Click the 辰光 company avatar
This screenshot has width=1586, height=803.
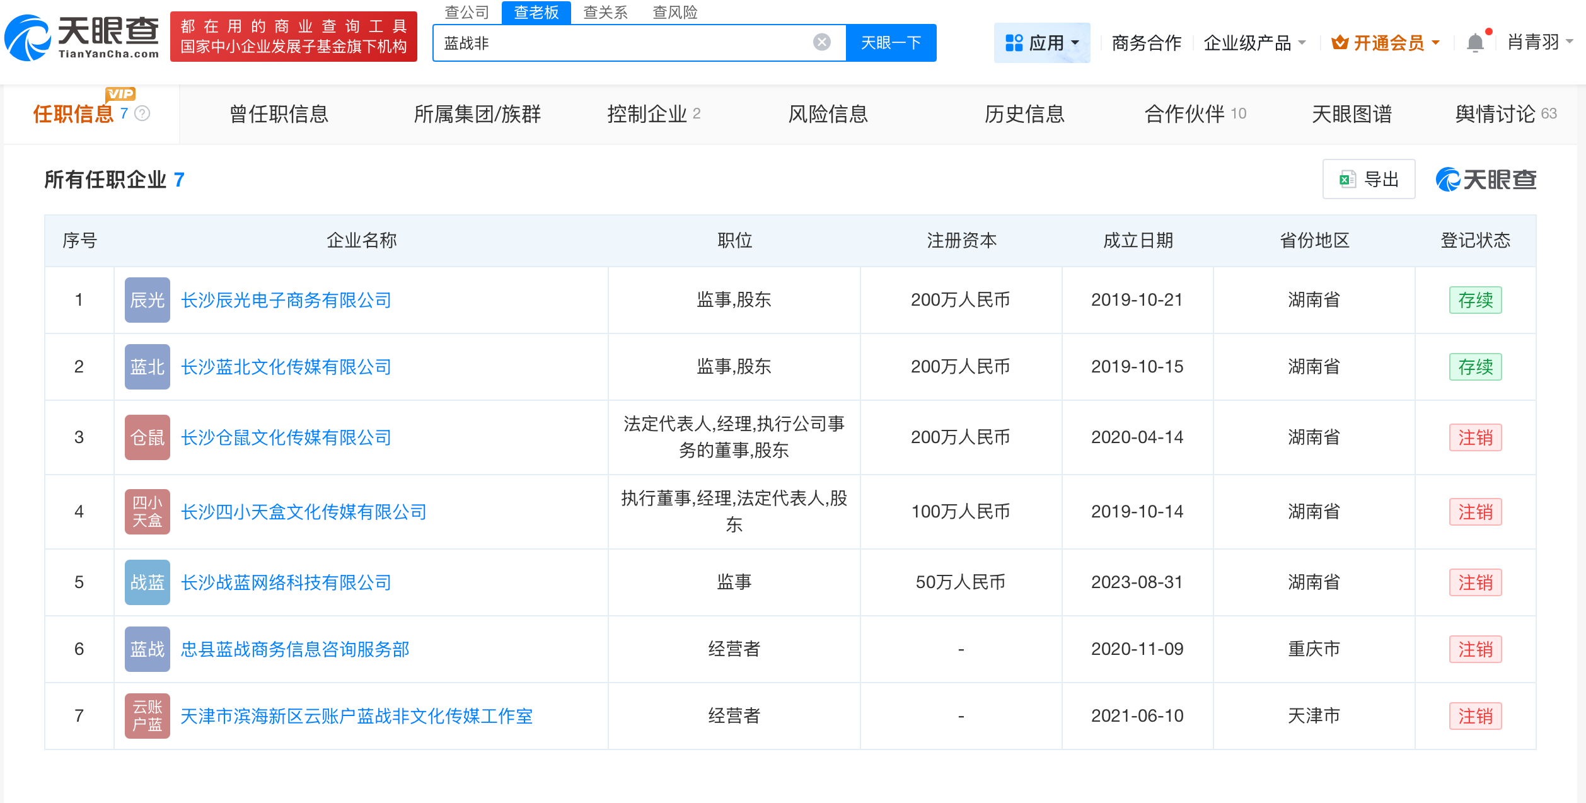(x=146, y=300)
